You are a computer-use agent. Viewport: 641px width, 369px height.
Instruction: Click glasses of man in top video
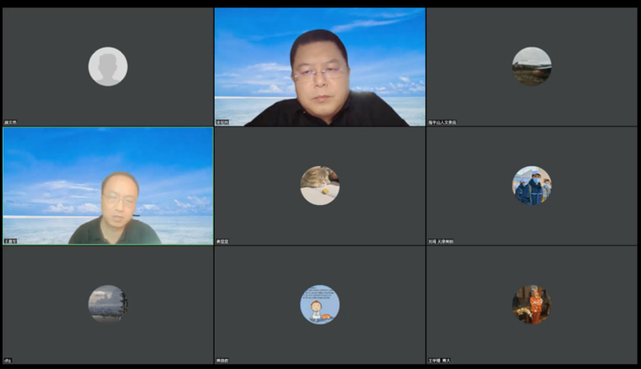point(320,74)
